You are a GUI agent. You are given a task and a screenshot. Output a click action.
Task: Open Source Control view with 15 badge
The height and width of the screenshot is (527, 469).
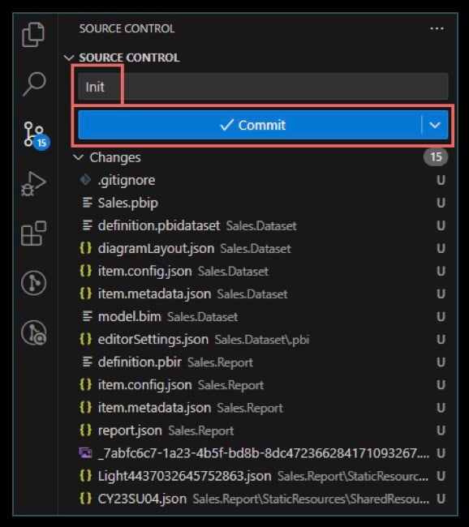[x=37, y=135]
